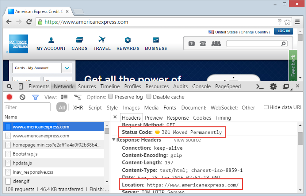Select the inav_responsive.css request row
Viewport: 306px width, 196px height.
[54, 172]
